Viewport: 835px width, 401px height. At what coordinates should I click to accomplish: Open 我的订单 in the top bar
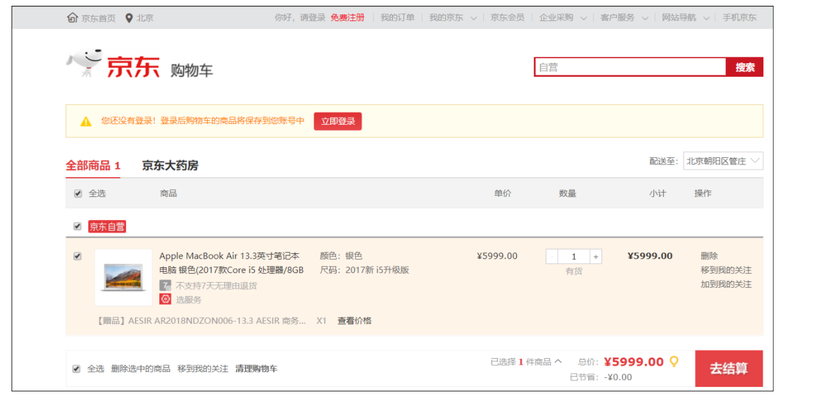click(397, 17)
